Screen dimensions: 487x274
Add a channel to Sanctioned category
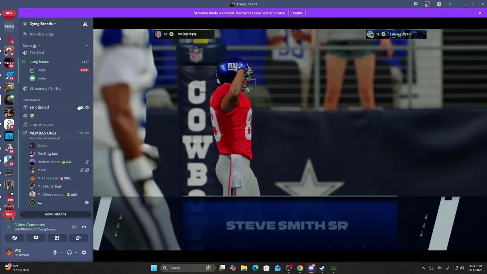(87, 100)
